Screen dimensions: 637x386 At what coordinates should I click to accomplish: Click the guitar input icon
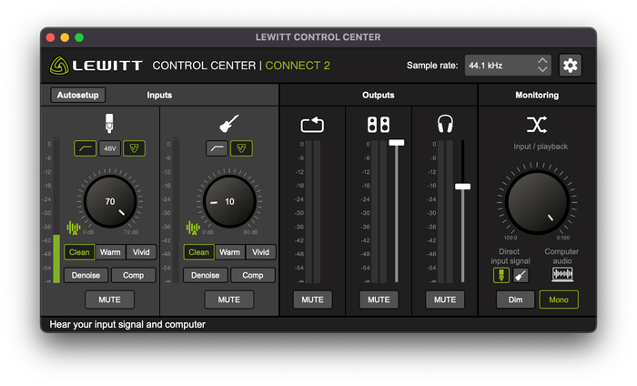click(x=228, y=124)
